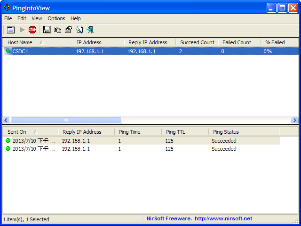Sort by the Sent On column header
The image size is (301, 226).
click(x=31, y=132)
